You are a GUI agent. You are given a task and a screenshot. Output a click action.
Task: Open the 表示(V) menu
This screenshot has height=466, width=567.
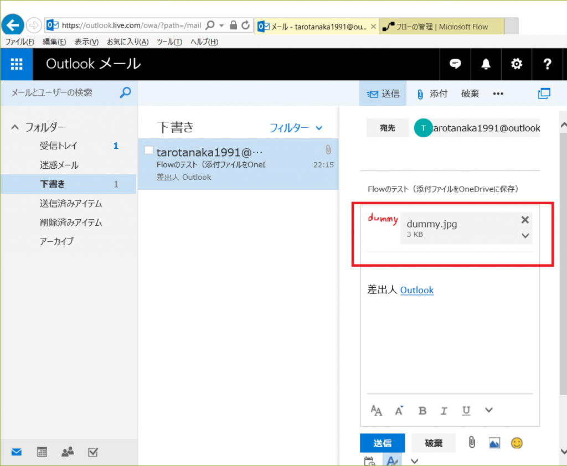tap(86, 42)
